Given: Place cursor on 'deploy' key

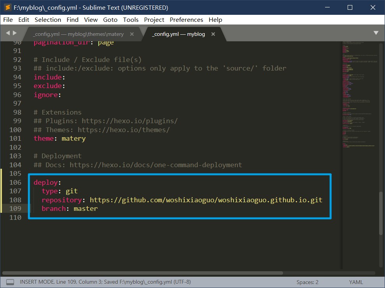Looking at the screenshot, I should click(46, 182).
